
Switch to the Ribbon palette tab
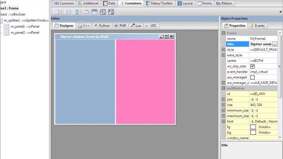(224, 3)
